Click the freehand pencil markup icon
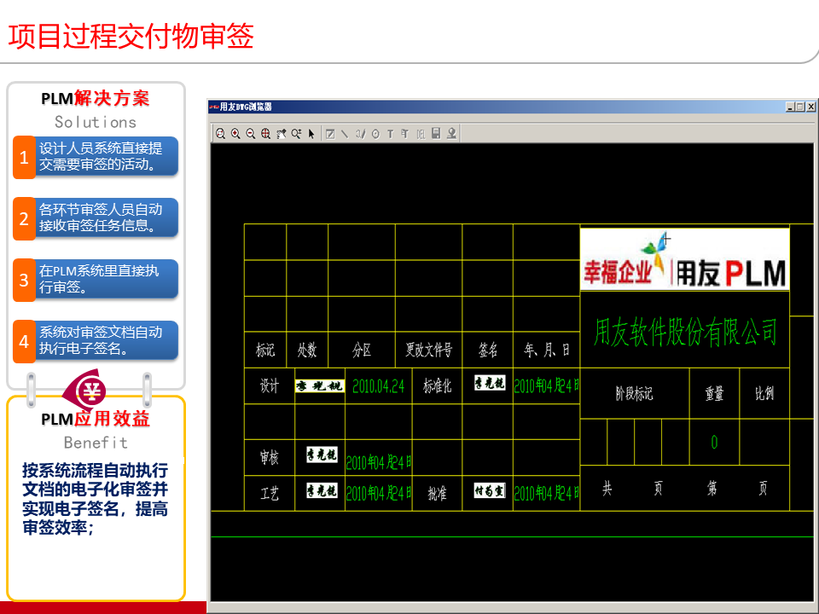 pyautogui.click(x=360, y=134)
